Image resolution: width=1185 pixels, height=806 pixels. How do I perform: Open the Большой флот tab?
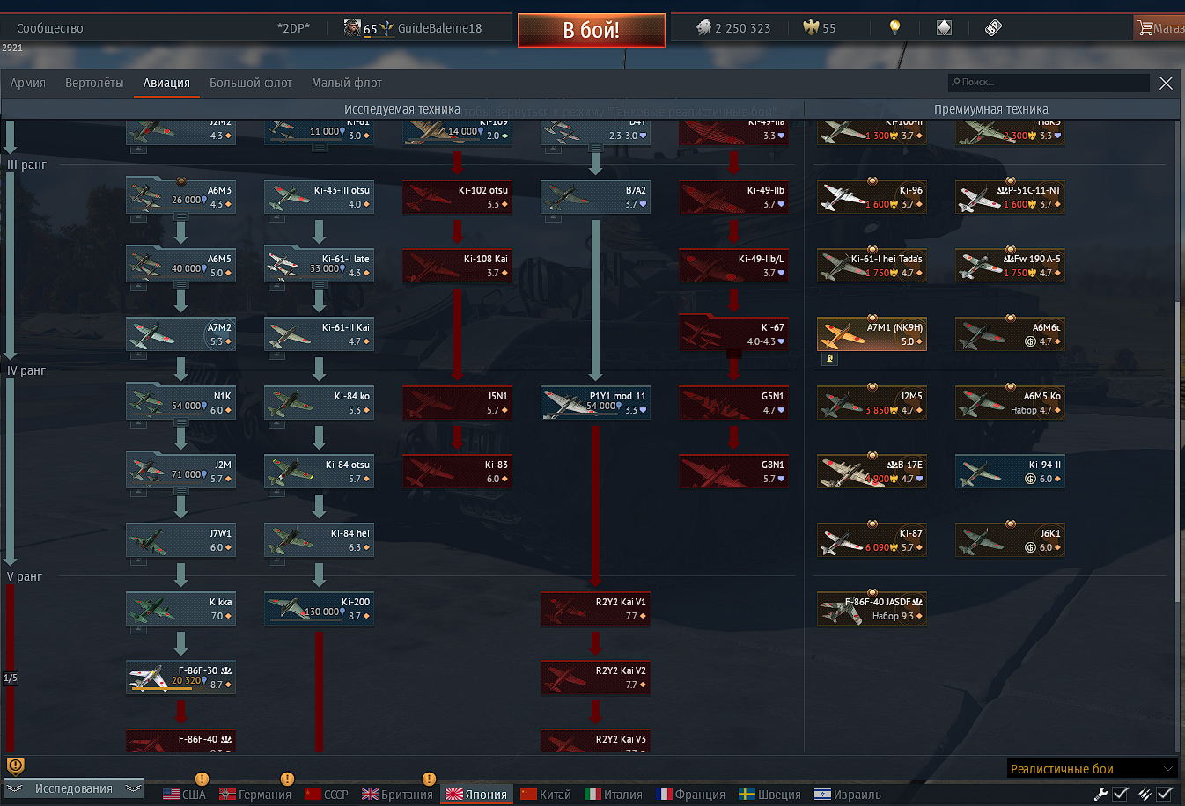coord(251,83)
